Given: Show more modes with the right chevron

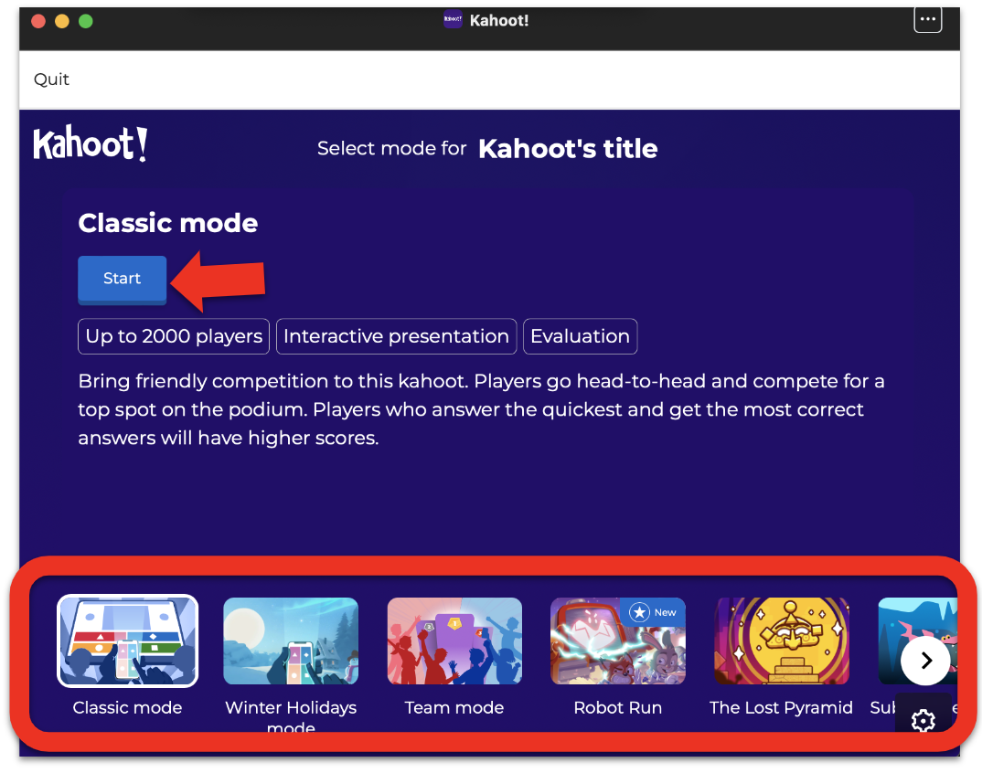Looking at the screenshot, I should (x=925, y=661).
